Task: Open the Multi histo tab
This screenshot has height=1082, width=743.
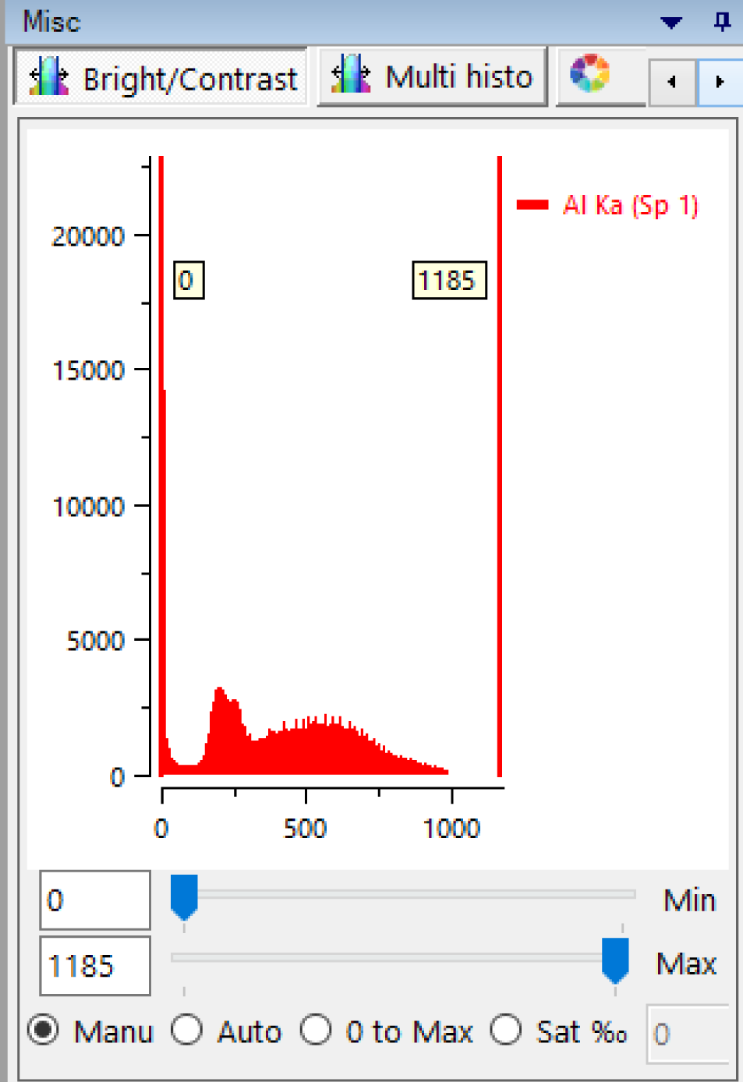Action: click(433, 77)
